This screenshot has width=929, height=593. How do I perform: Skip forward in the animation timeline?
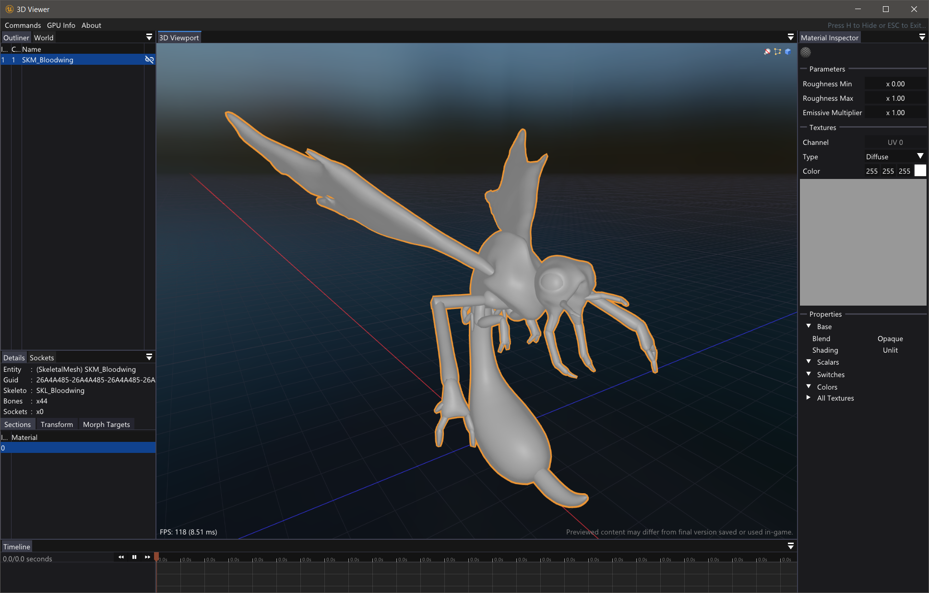(x=148, y=557)
